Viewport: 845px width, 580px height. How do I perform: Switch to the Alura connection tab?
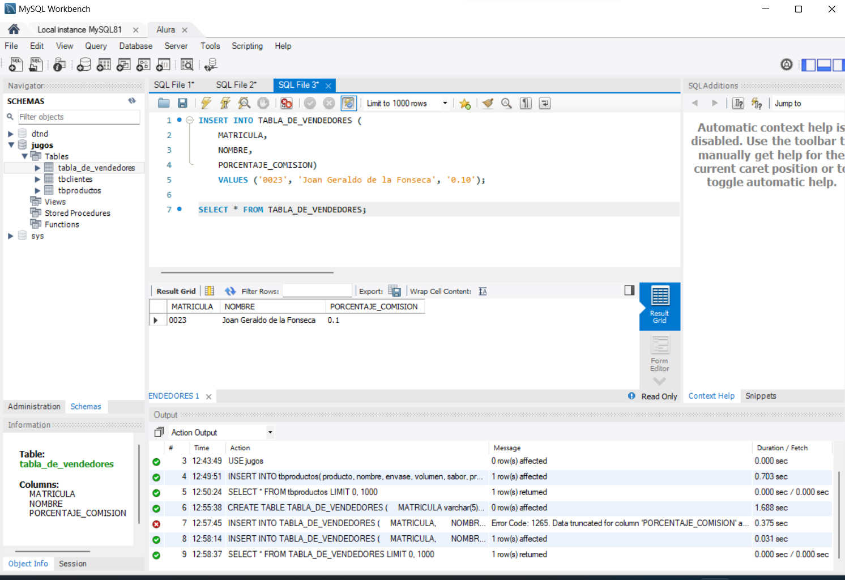click(165, 29)
